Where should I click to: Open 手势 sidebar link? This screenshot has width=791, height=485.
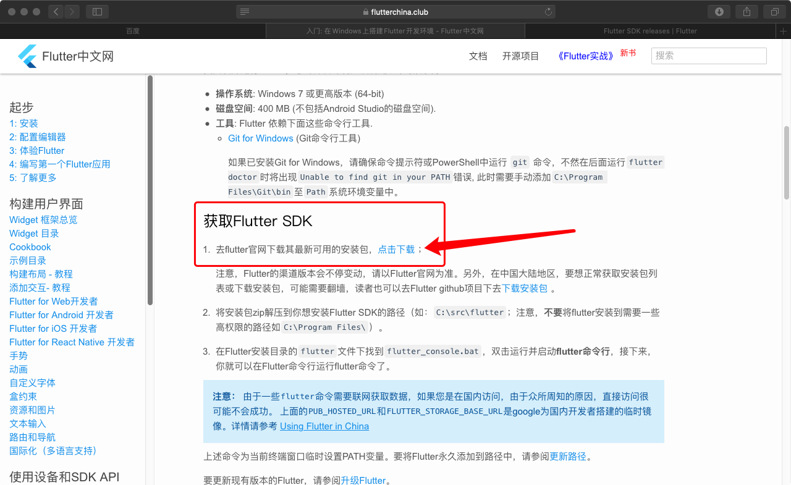(x=19, y=356)
